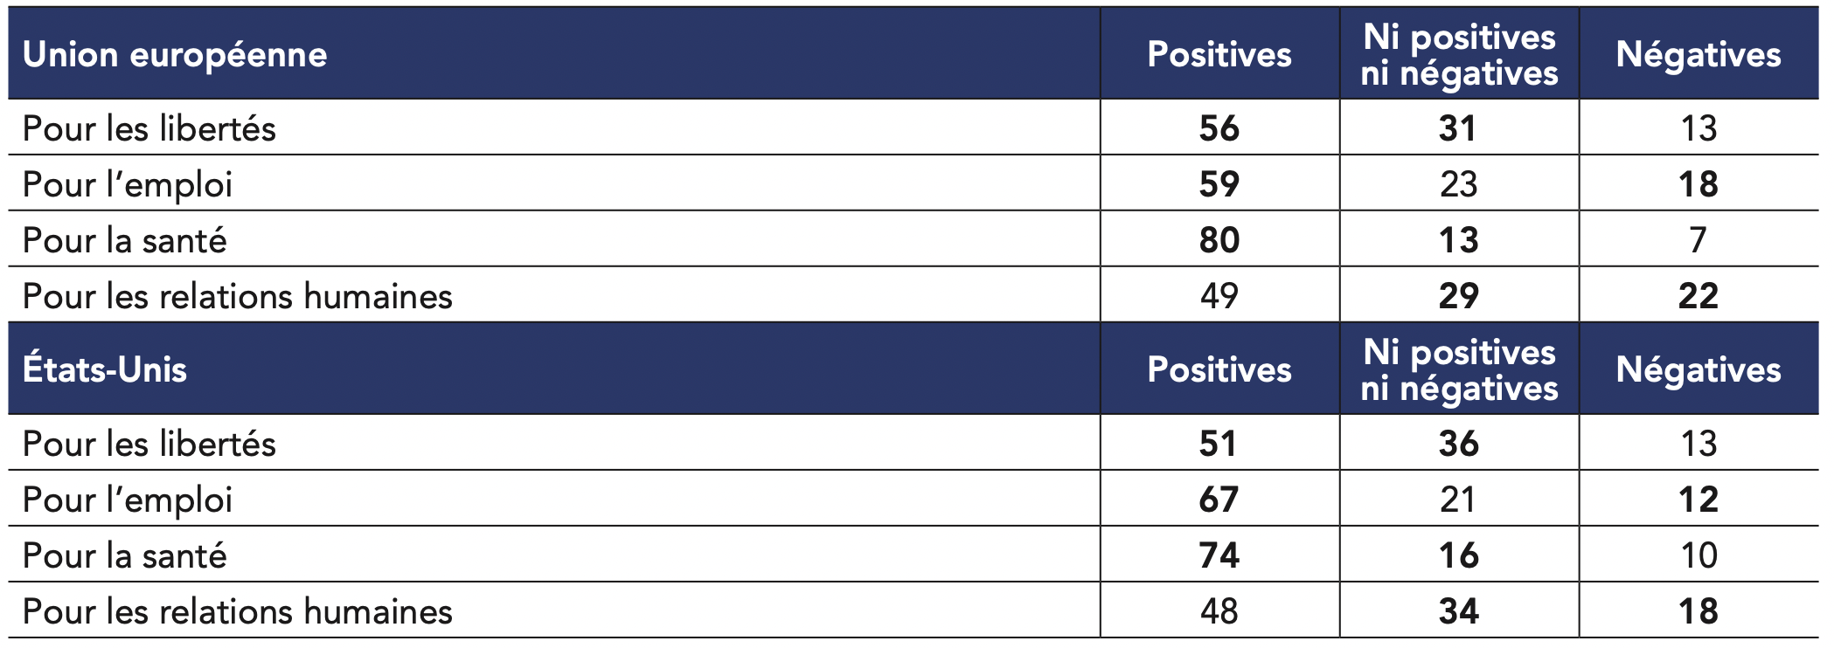Image resolution: width=1834 pixels, height=648 pixels.
Task: Select the value 74 in the table
Action: pyautogui.click(x=1219, y=555)
